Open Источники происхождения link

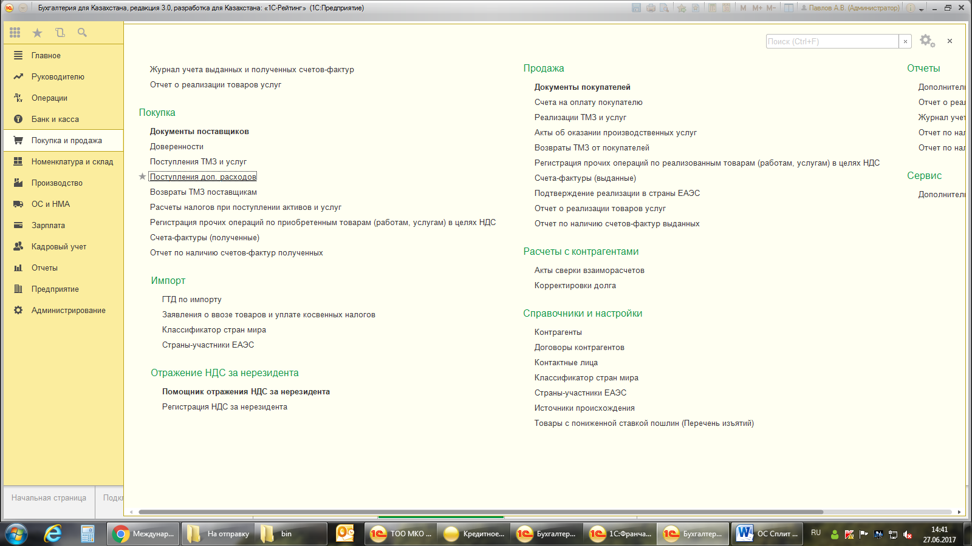pos(584,408)
